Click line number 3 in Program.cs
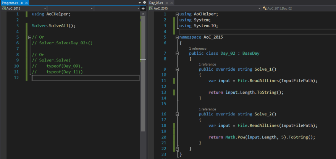This screenshot has width=336, height=159. 17,26
